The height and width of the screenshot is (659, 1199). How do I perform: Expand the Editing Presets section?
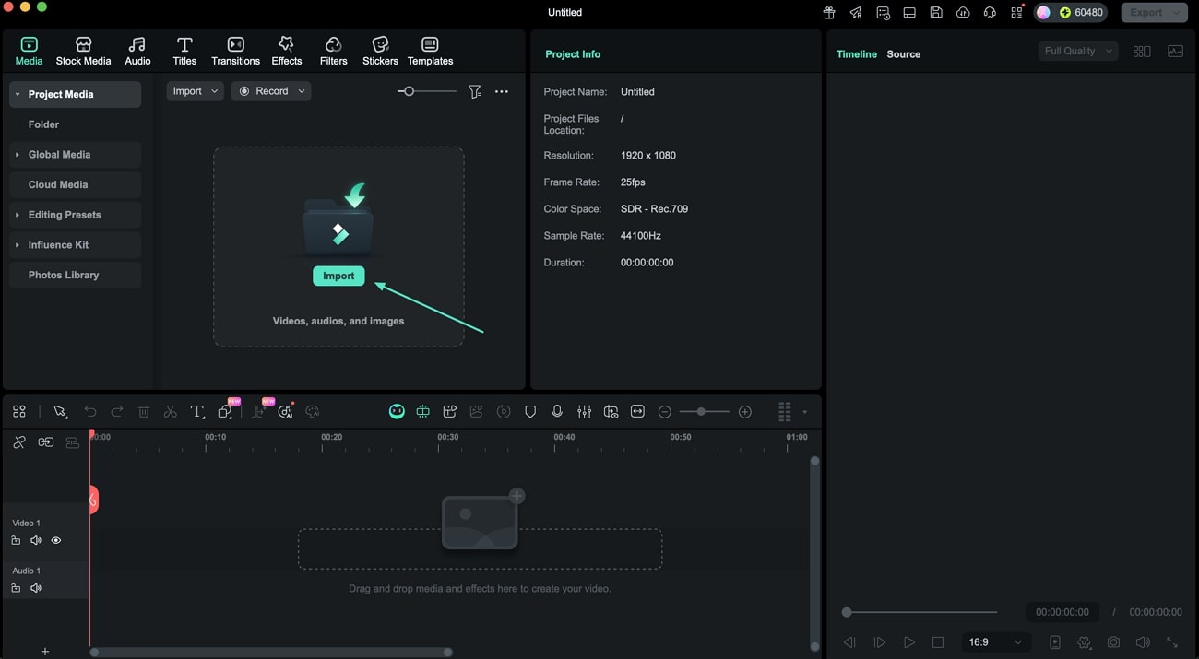18,215
